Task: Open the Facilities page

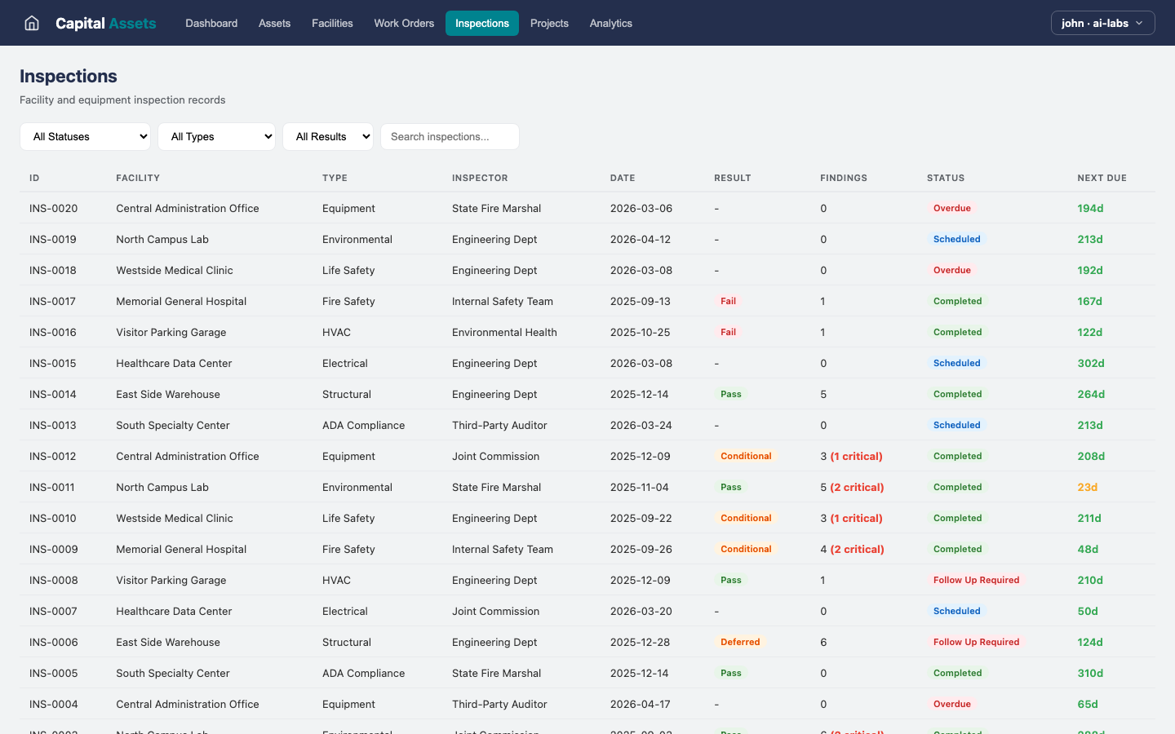Action: 332,23
